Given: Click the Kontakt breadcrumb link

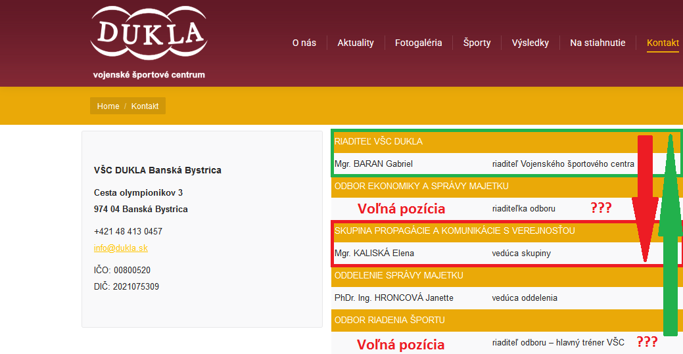Looking at the screenshot, I should click(145, 106).
